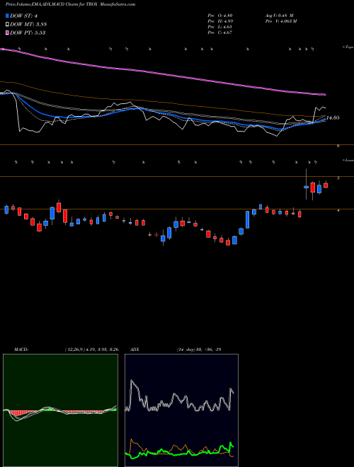Open the ADX indicator chart panel
Screen dimensions: 354x467
click(181, 410)
